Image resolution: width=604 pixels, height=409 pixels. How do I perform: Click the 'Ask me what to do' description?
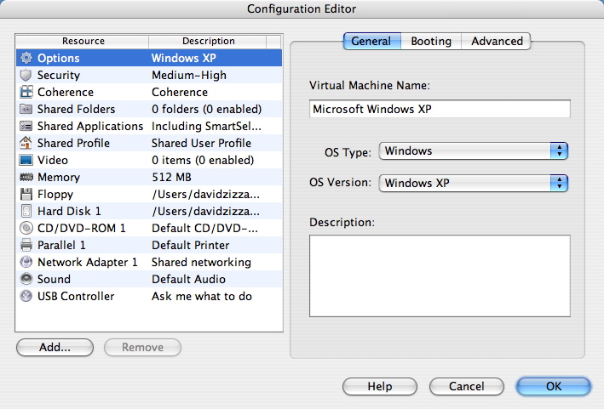click(202, 296)
